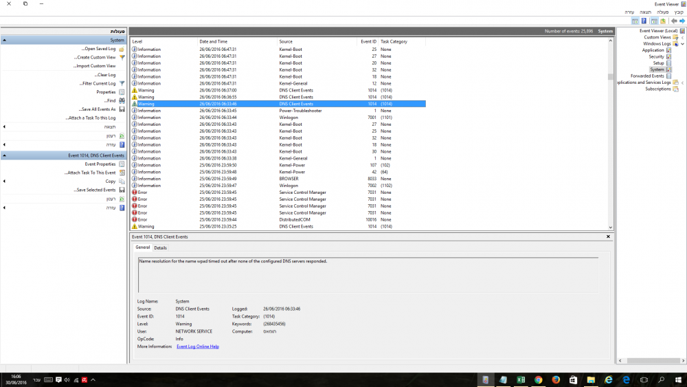Click the toolbar up-one-level folder icon
Viewport: 687px width, 387px height.
[x=664, y=21]
